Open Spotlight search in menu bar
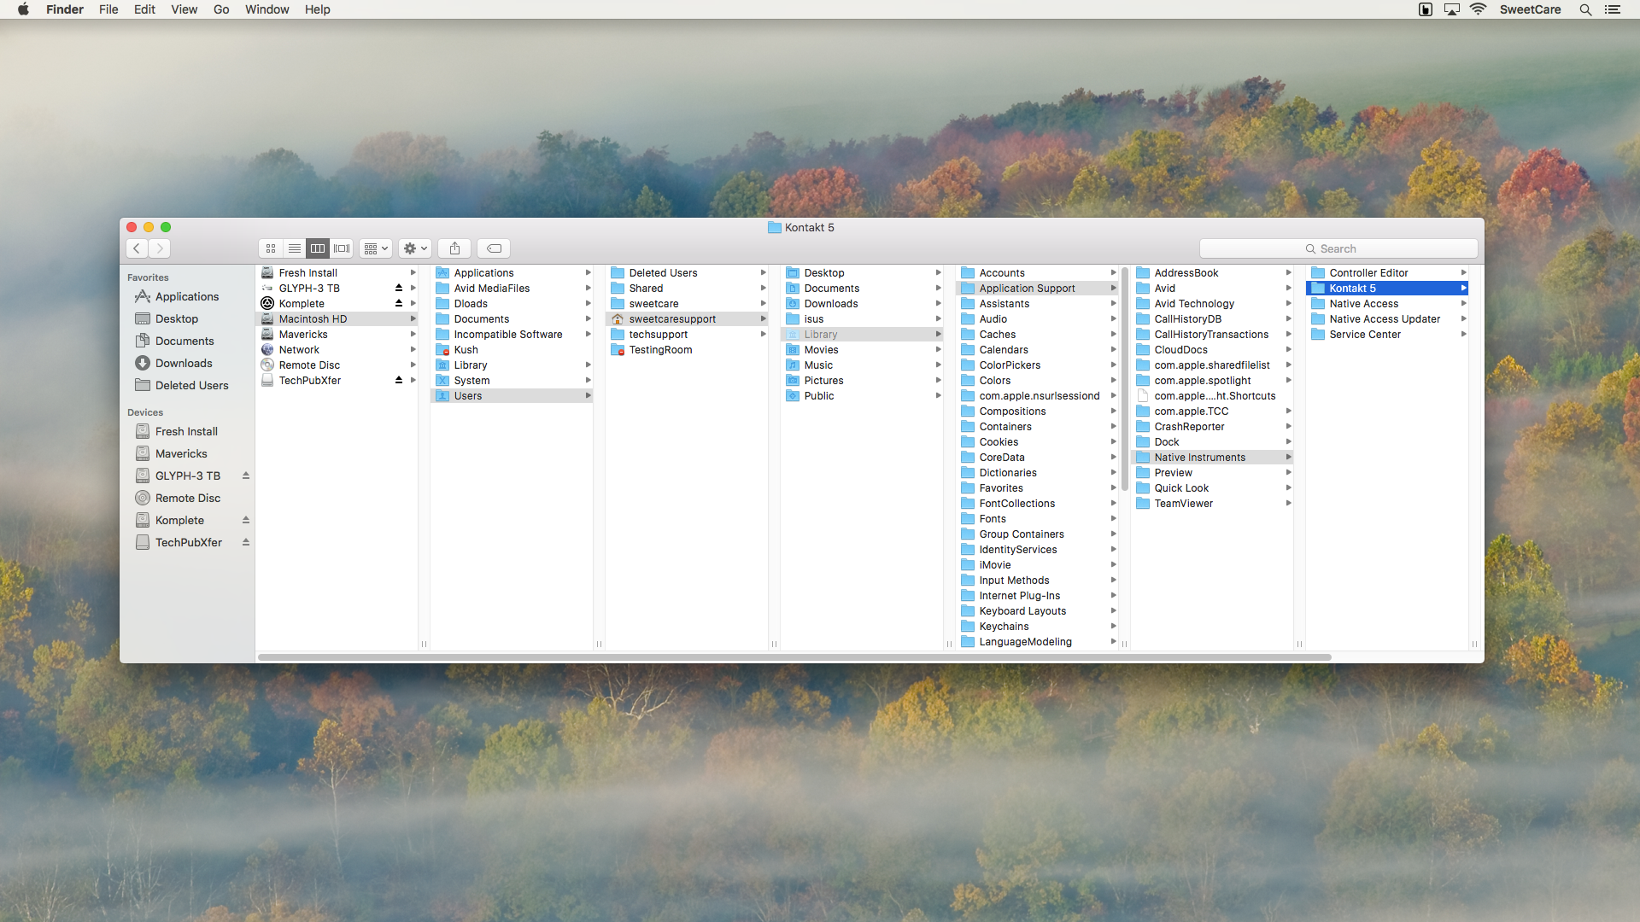 1585,9
